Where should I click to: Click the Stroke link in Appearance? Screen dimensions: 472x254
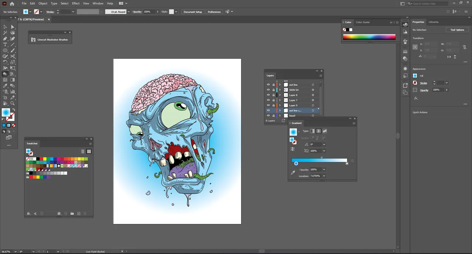(423, 83)
